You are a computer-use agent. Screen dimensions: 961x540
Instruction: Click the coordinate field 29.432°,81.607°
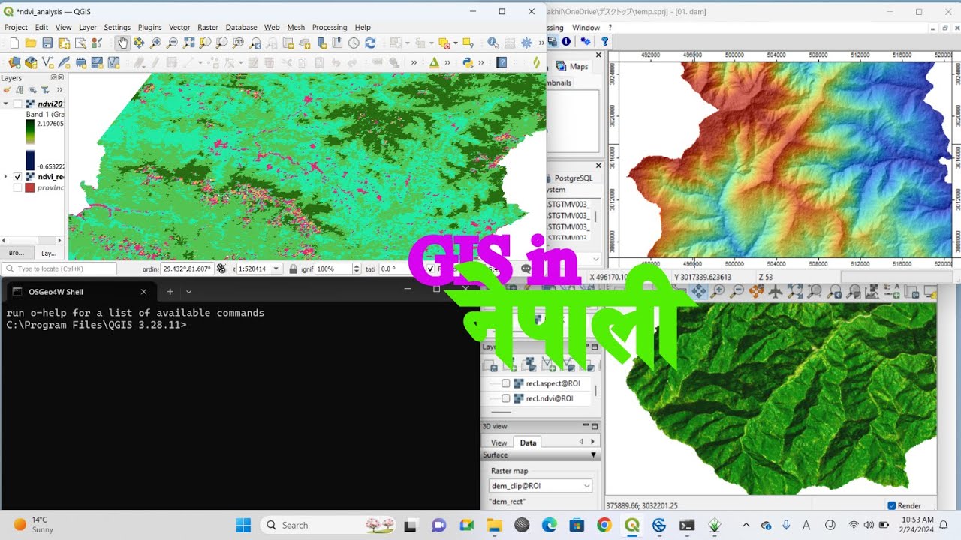[x=187, y=268]
